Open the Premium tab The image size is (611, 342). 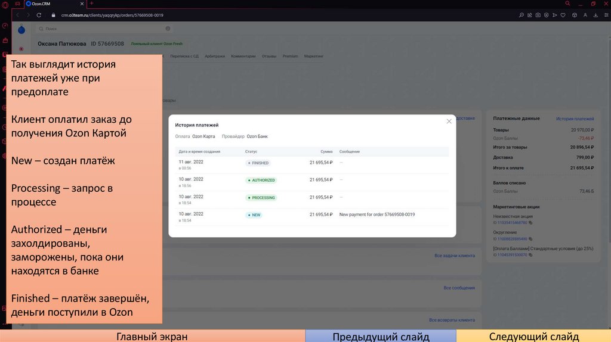[x=291, y=56]
